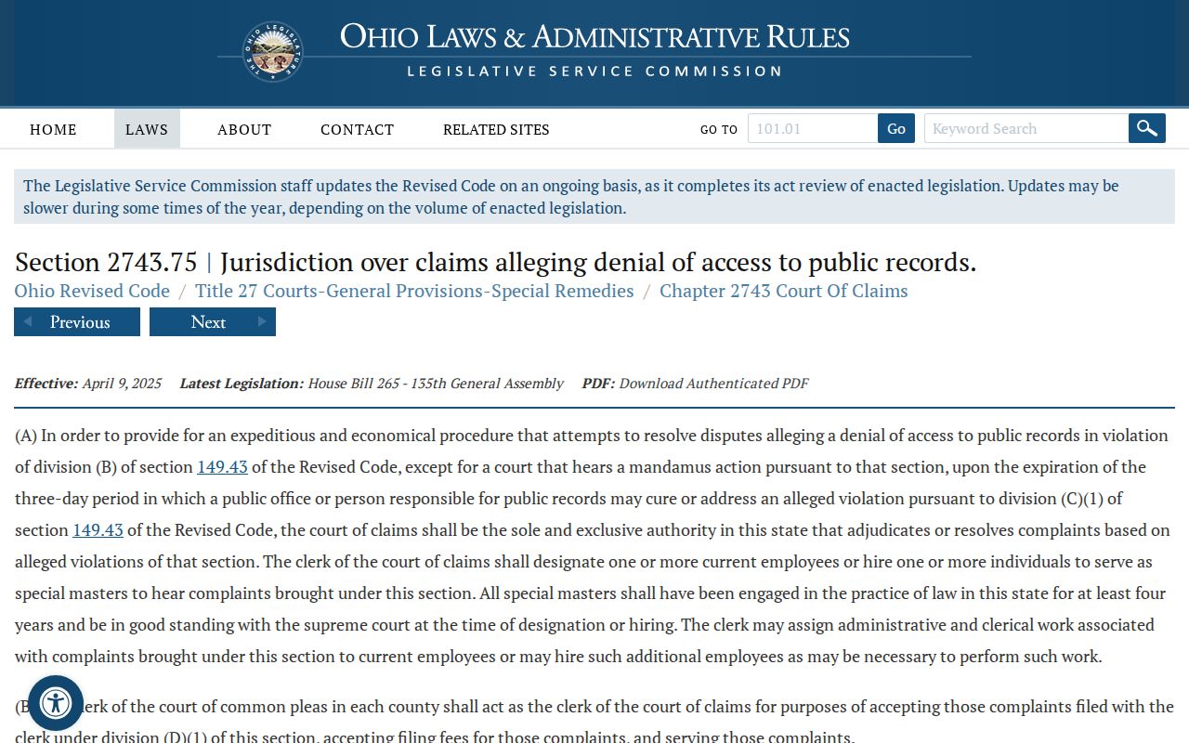
Task: Go to the Previous section
Action: (77, 321)
